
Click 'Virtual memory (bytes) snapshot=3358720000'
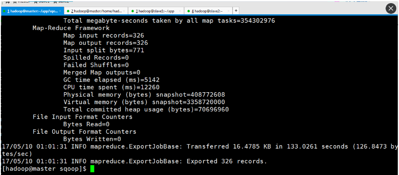point(144,102)
